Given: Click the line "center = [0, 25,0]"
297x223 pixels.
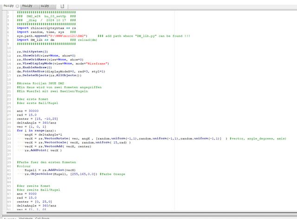Looking at the screenshot, I should [34, 202].
